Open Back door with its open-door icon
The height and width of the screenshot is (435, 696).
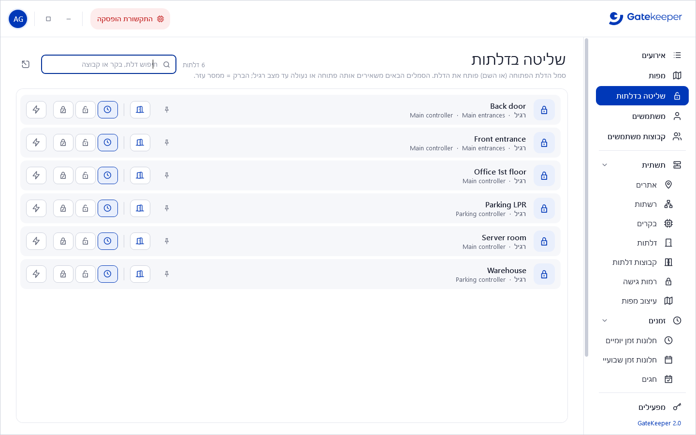click(140, 110)
